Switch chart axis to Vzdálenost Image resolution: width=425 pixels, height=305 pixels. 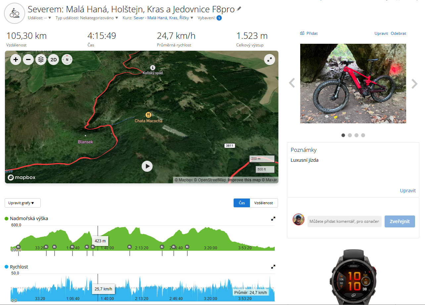click(x=264, y=203)
